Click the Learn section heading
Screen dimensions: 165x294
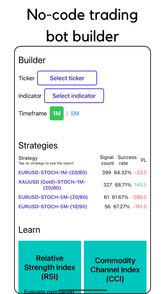coord(29,230)
